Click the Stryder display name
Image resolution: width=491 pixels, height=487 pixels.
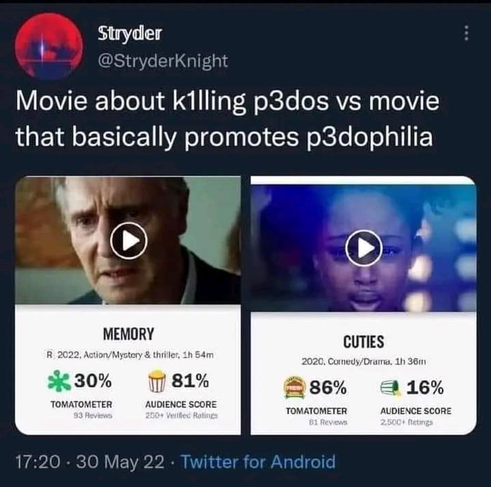click(x=130, y=33)
